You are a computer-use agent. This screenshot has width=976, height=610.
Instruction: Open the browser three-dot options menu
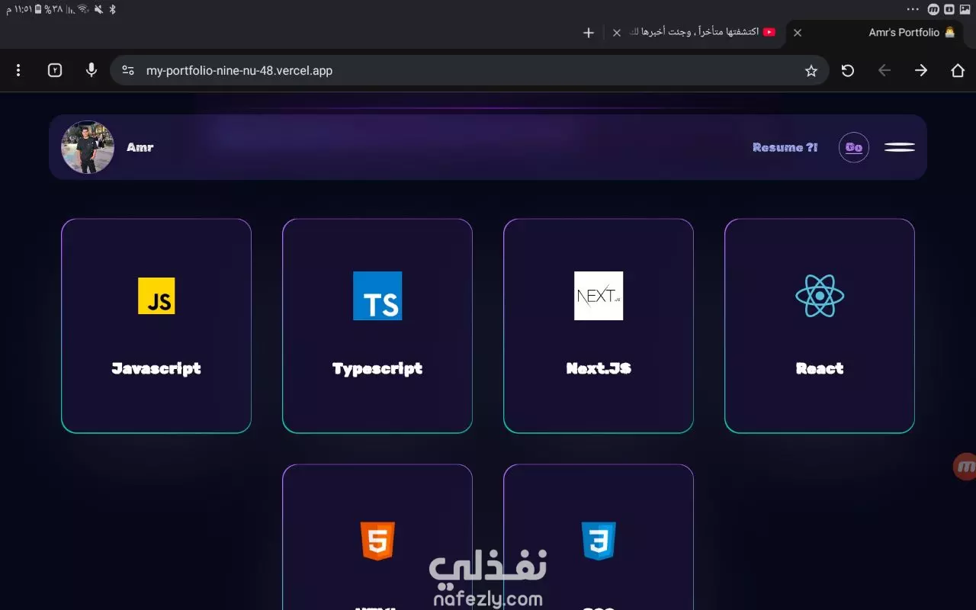coord(18,70)
